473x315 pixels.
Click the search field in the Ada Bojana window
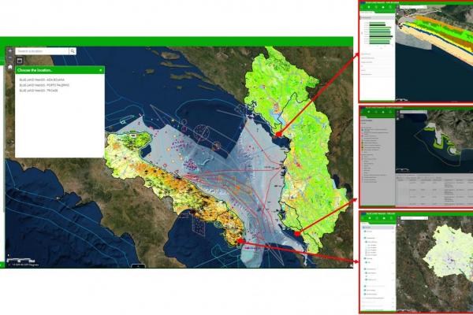[413, 7]
